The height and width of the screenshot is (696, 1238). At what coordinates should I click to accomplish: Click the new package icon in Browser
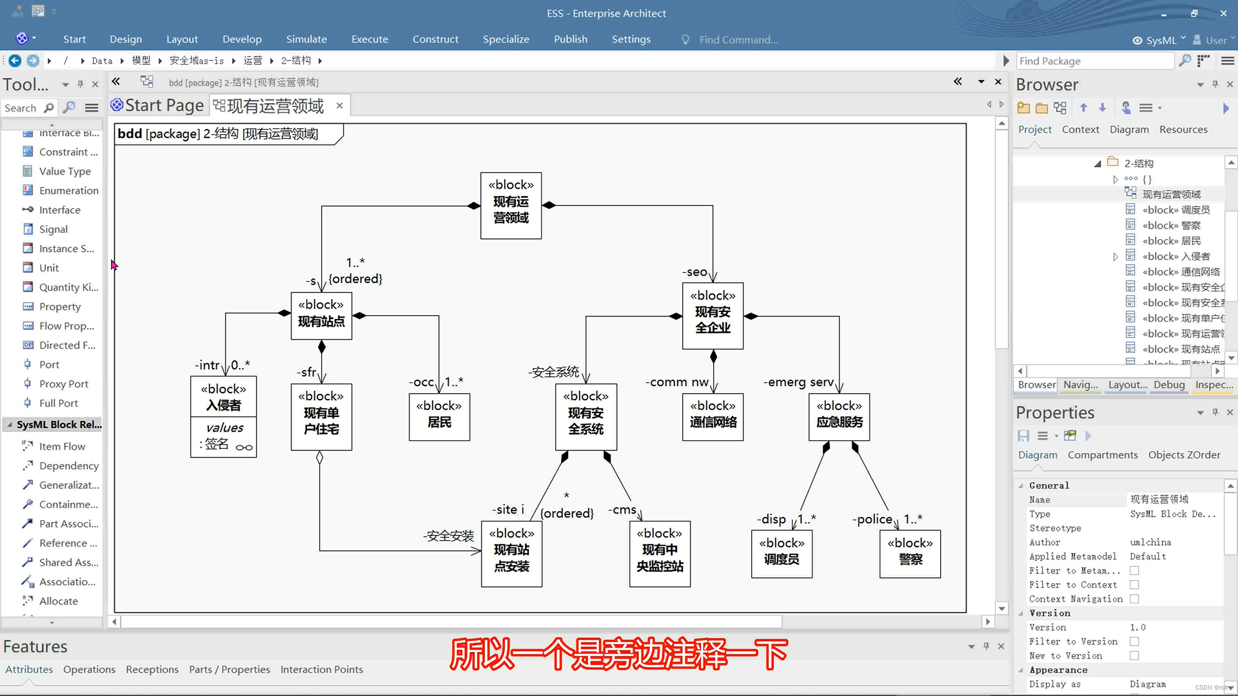[1023, 108]
